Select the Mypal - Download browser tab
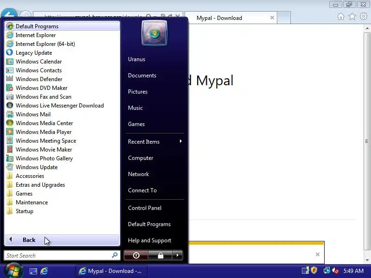The image size is (371, 278). (230, 18)
